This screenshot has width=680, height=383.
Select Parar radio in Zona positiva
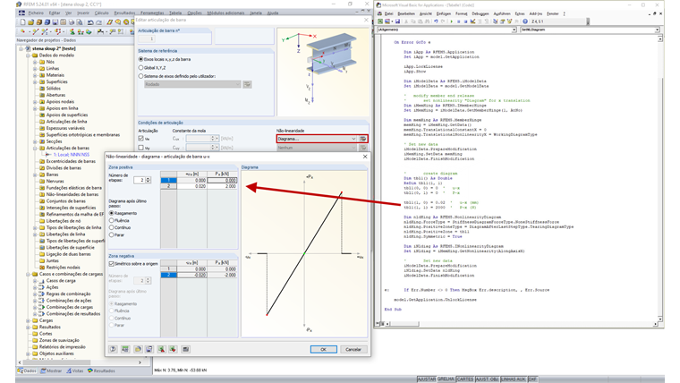pyautogui.click(x=112, y=234)
